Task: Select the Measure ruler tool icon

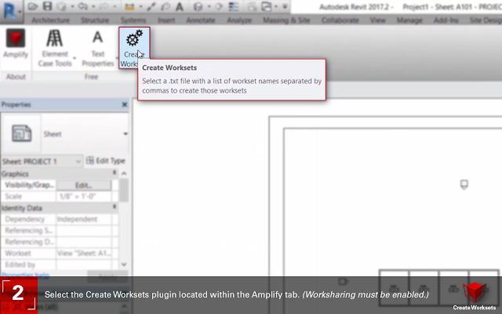Action: [x=129, y=6]
